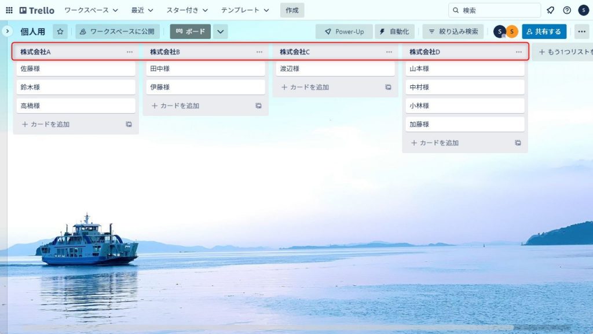
Task: Open the 小林様 card
Action: (x=465, y=106)
